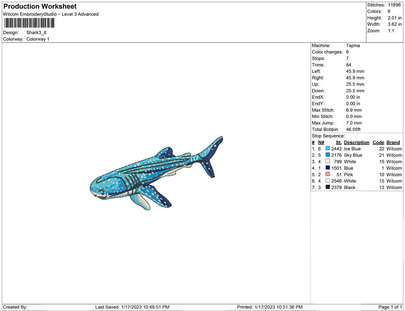The image size is (405, 311).
Task: Click the code 13 in Black row
Action: [x=382, y=187]
